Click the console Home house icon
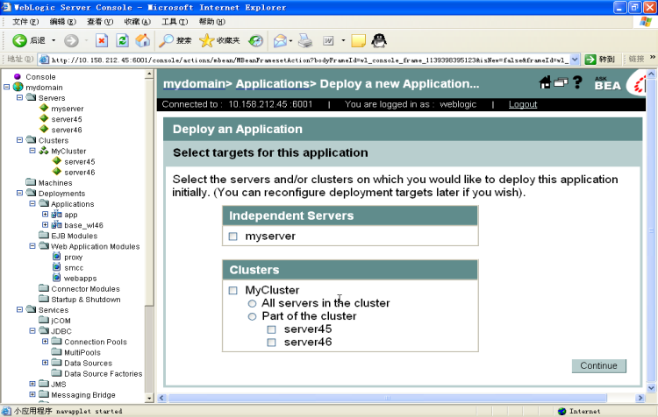This screenshot has height=417, width=658. [545, 82]
